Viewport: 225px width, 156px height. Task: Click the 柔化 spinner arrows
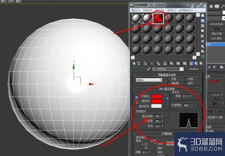[x=162, y=126]
